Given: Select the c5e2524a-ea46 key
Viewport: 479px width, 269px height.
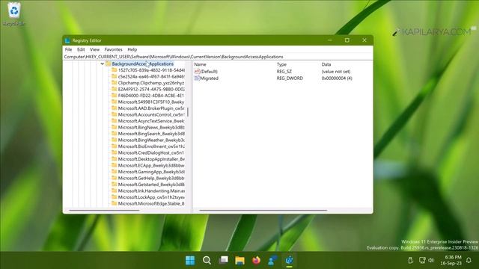Looking at the screenshot, I should [x=151, y=76].
